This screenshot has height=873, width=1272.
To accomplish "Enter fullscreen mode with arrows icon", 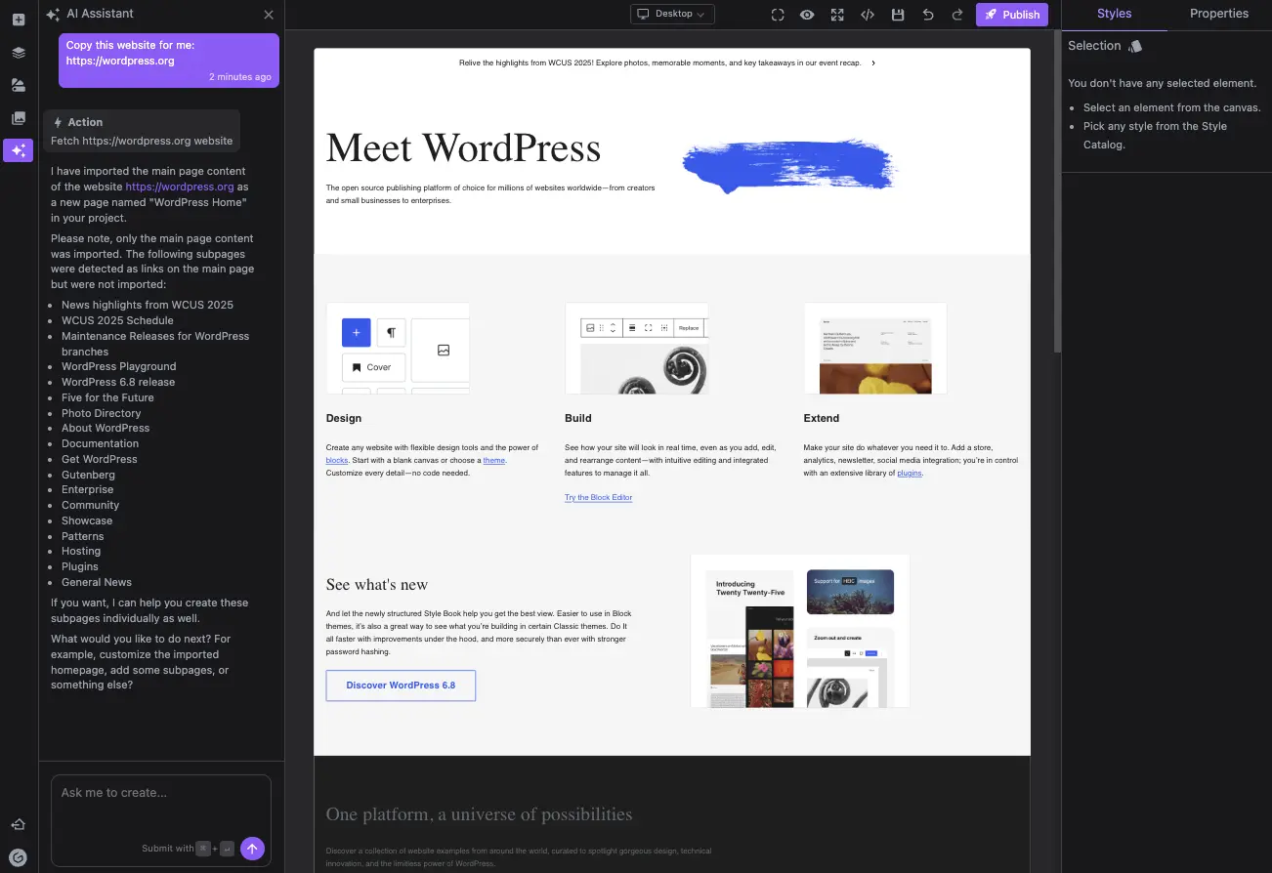I will coord(837,15).
